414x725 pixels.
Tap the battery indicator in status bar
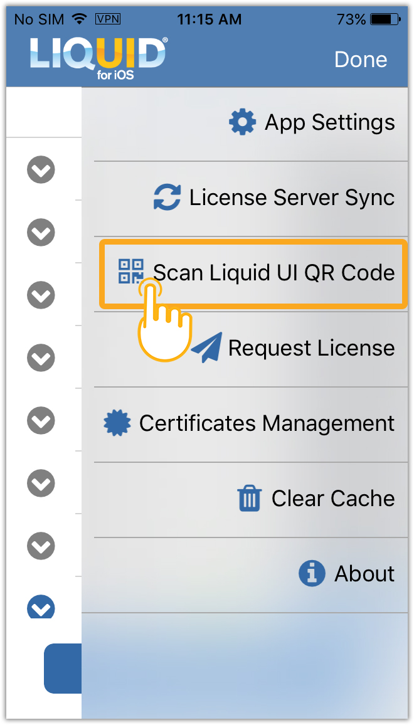pyautogui.click(x=385, y=19)
